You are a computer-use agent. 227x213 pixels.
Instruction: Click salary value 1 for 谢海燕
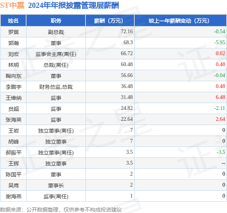point(131,196)
